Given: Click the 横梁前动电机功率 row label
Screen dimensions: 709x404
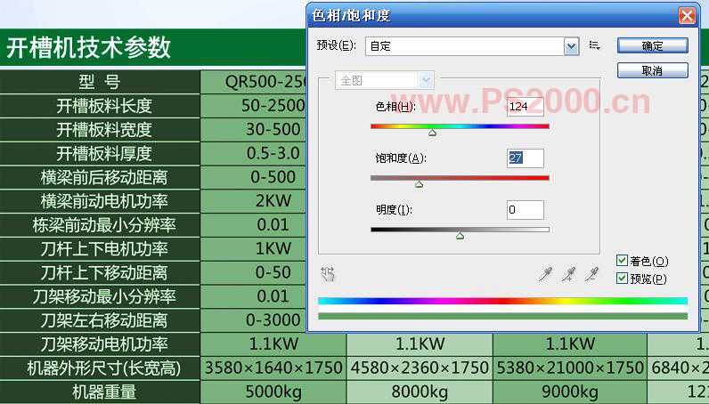Looking at the screenshot, I should (104, 201).
